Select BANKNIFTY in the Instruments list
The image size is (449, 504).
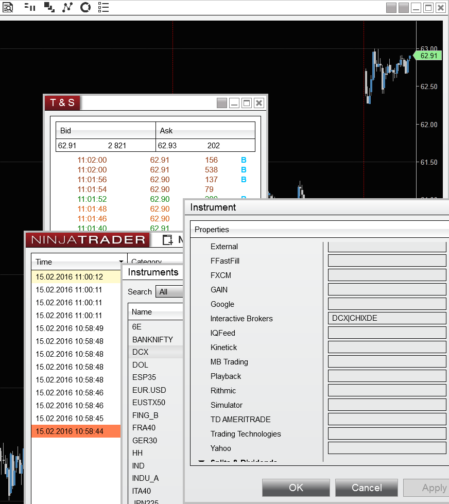coord(156,339)
